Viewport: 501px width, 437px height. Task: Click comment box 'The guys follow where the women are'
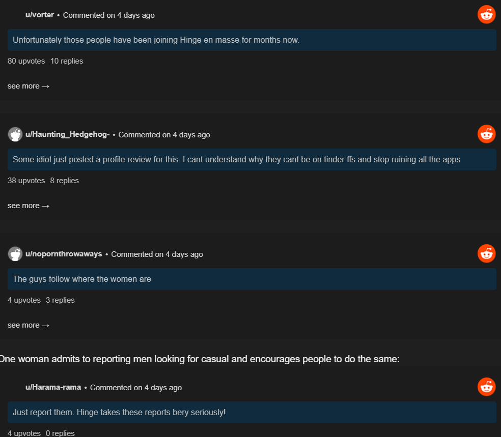(x=252, y=279)
